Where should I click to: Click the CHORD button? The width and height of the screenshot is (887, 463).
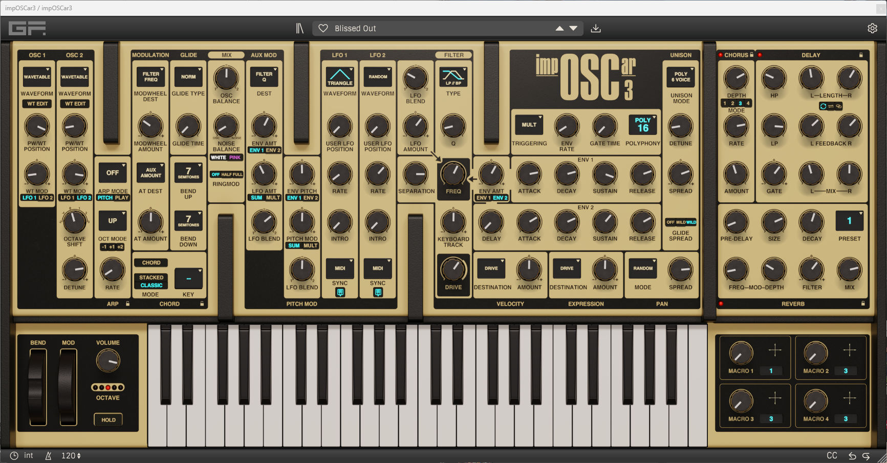click(x=151, y=263)
